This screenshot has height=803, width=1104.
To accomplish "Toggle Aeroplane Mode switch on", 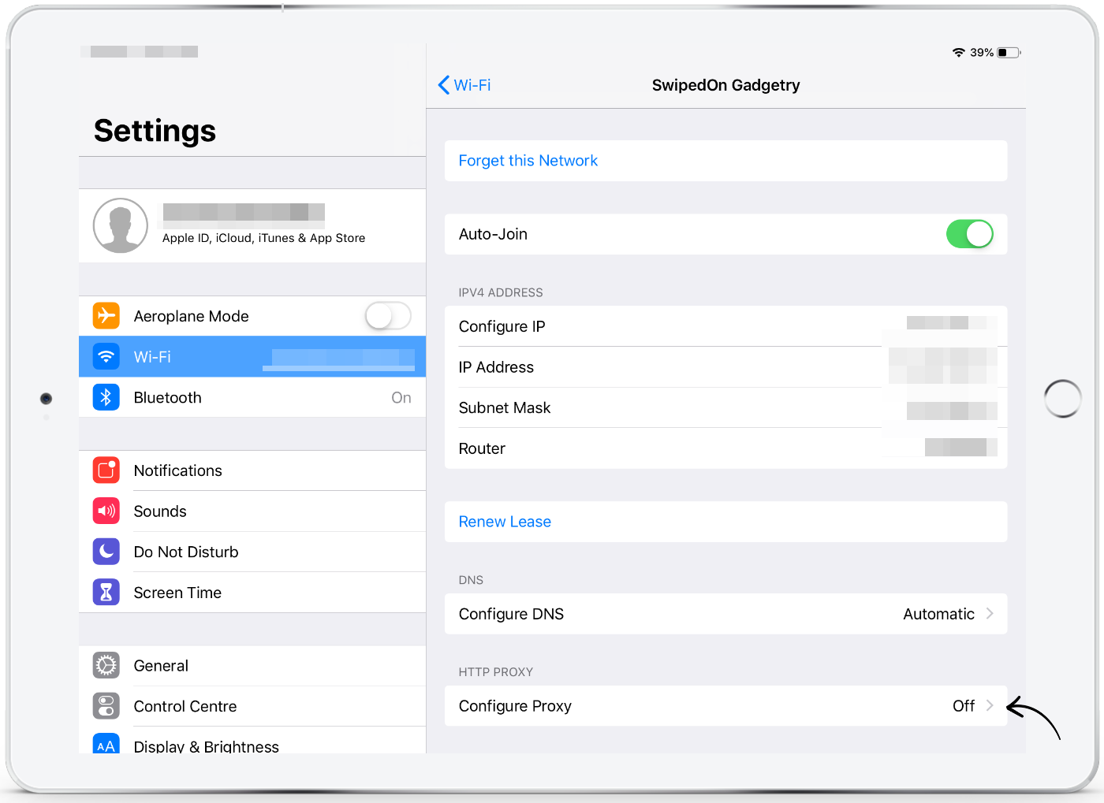I will coord(388,316).
